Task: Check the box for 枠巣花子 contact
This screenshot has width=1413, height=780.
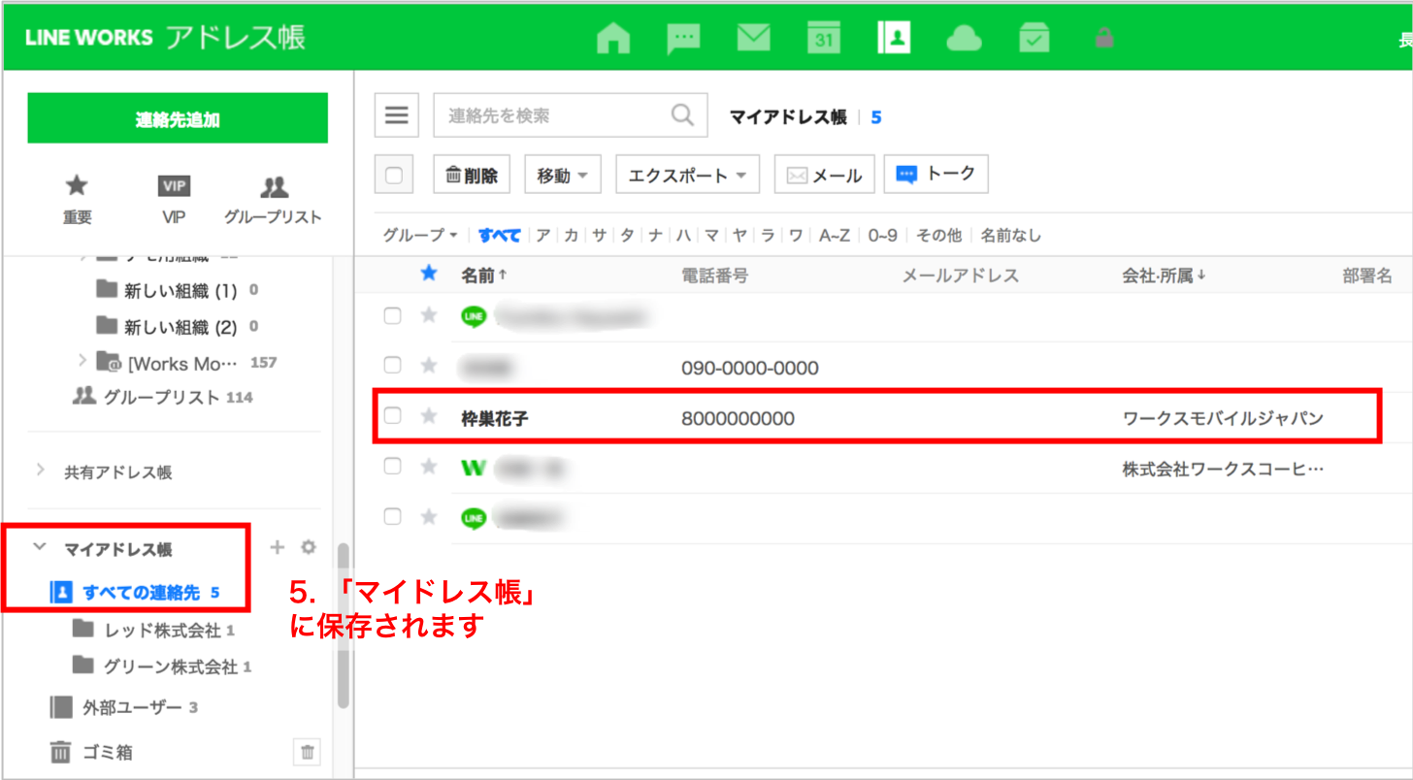Action: 392,416
